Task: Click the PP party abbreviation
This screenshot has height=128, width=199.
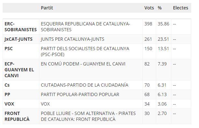Action: click(x=7, y=94)
